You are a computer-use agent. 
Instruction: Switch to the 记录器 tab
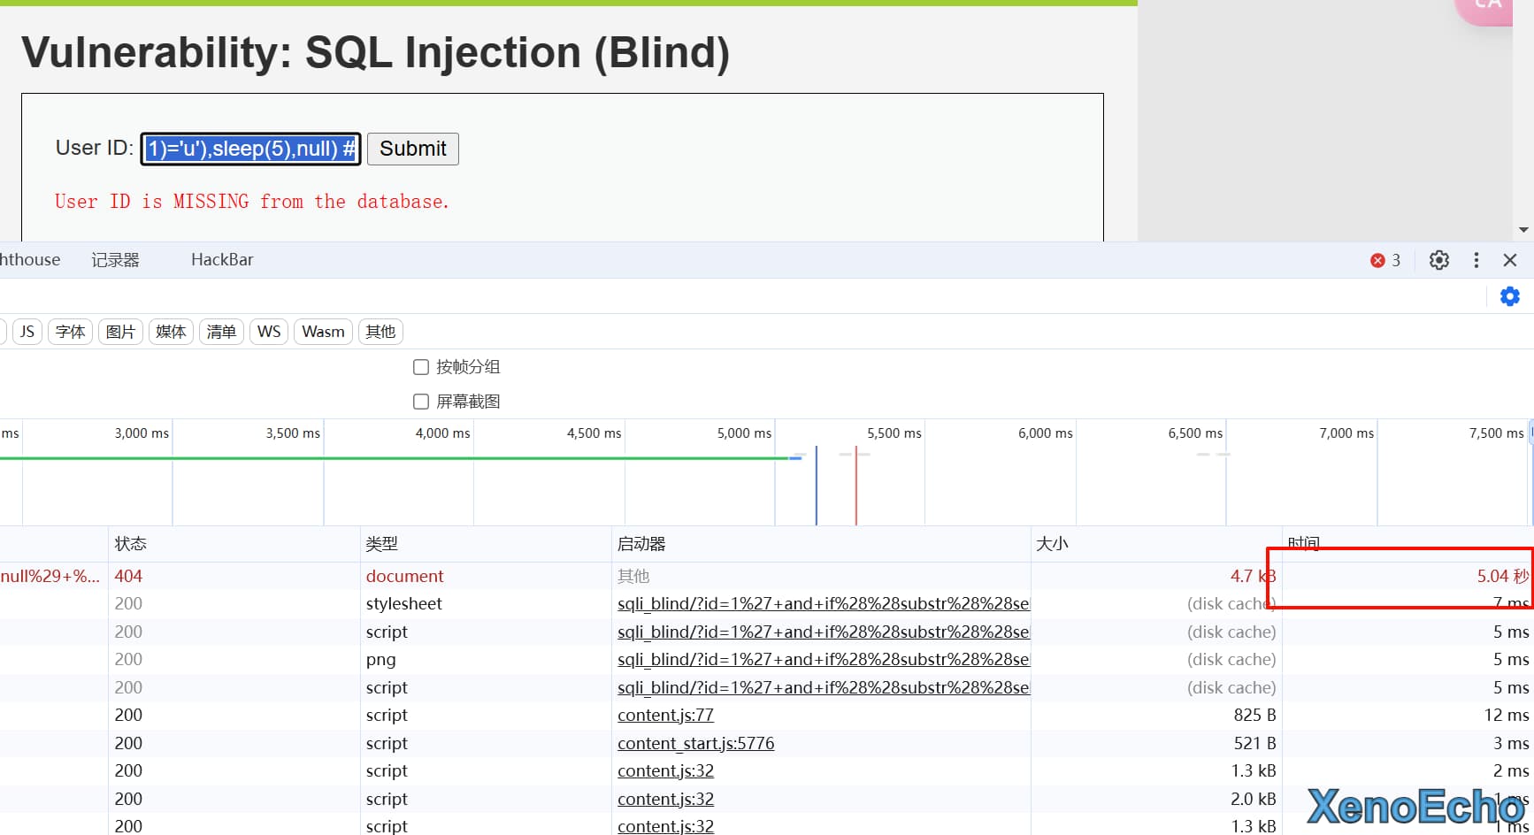(x=115, y=260)
